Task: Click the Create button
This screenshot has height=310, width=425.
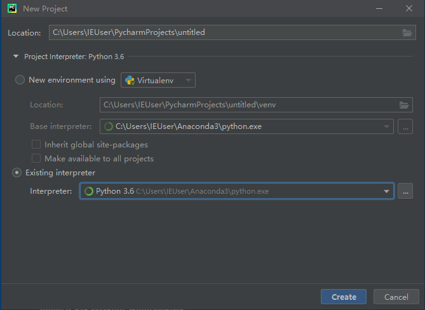Action: [344, 297]
